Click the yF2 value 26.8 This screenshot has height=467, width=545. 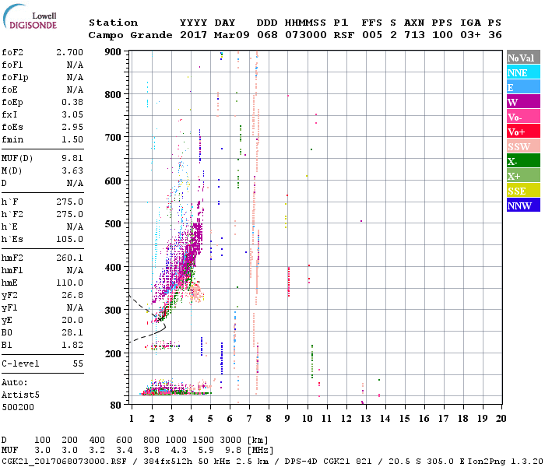(x=72, y=296)
